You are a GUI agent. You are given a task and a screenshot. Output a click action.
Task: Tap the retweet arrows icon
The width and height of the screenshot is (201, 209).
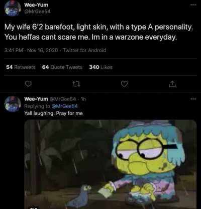76,84
